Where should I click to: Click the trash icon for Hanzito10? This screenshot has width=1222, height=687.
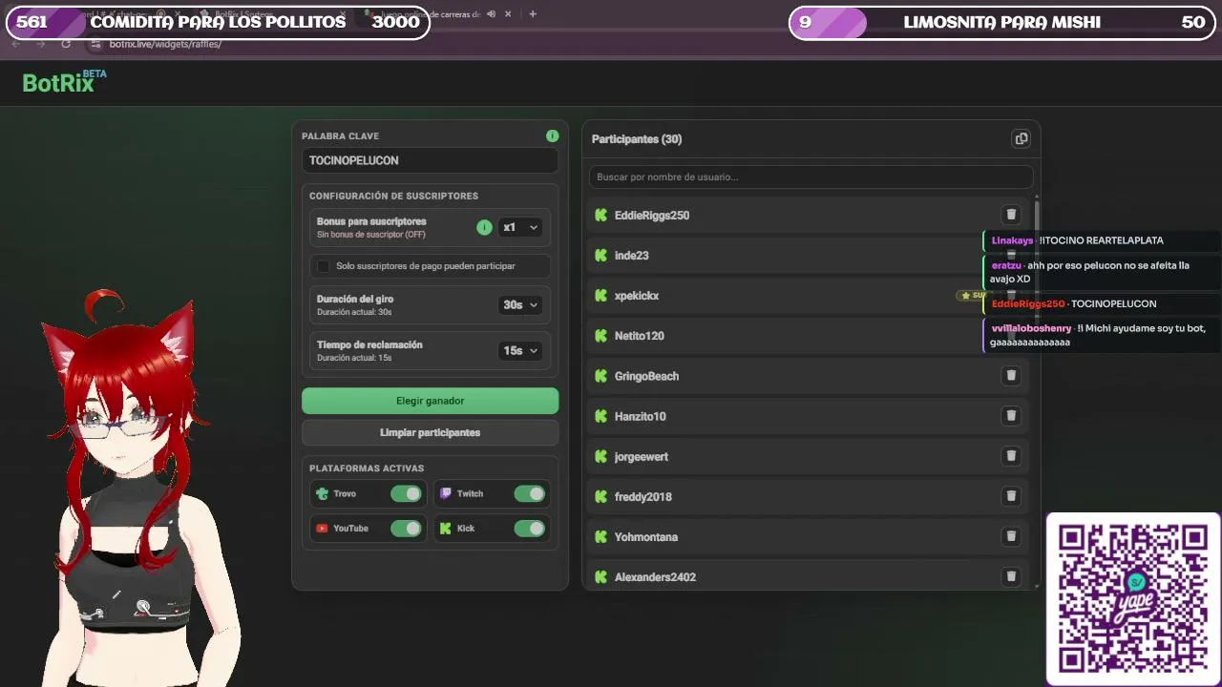pos(1011,416)
